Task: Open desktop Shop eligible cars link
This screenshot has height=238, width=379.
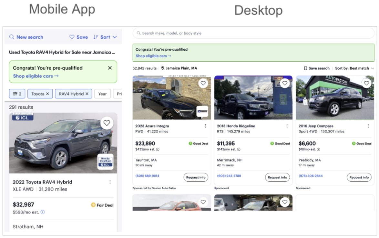Action: coord(153,56)
